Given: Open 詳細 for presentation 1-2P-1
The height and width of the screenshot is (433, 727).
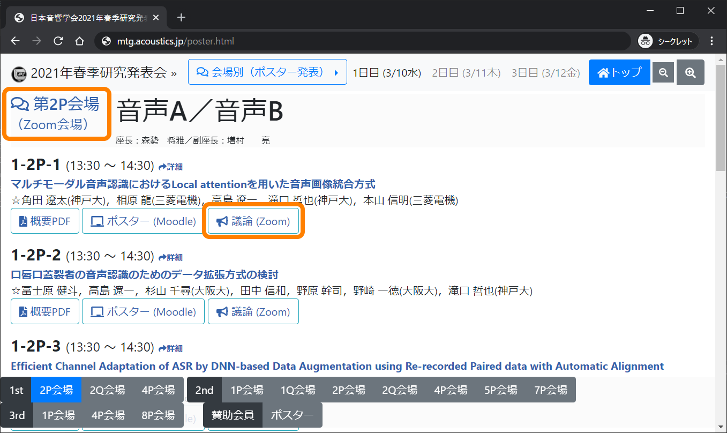Looking at the screenshot, I should coord(171,167).
